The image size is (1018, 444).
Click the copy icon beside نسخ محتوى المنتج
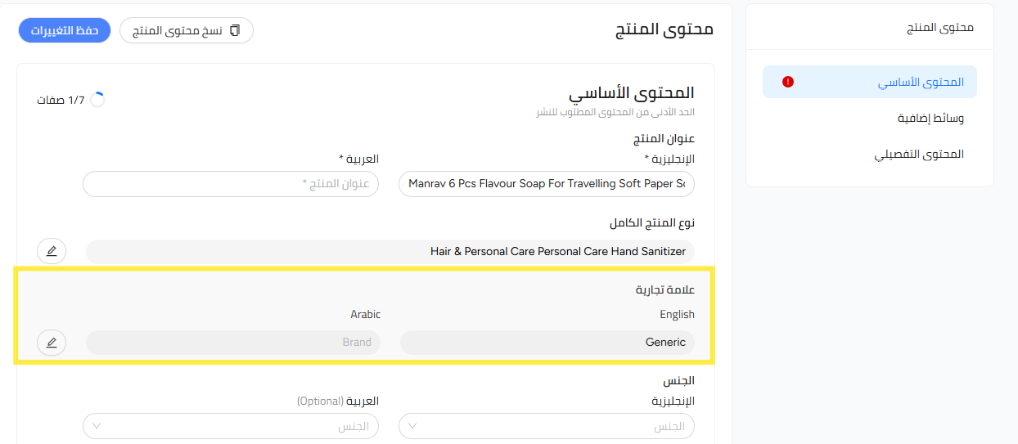236,30
